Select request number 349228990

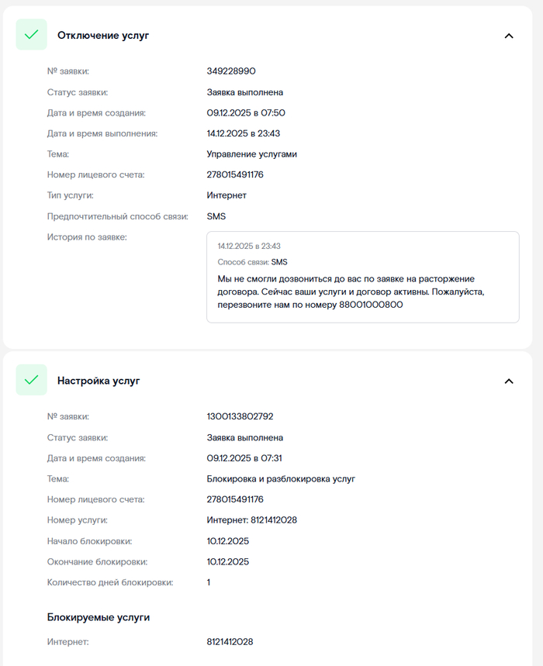[x=230, y=71]
